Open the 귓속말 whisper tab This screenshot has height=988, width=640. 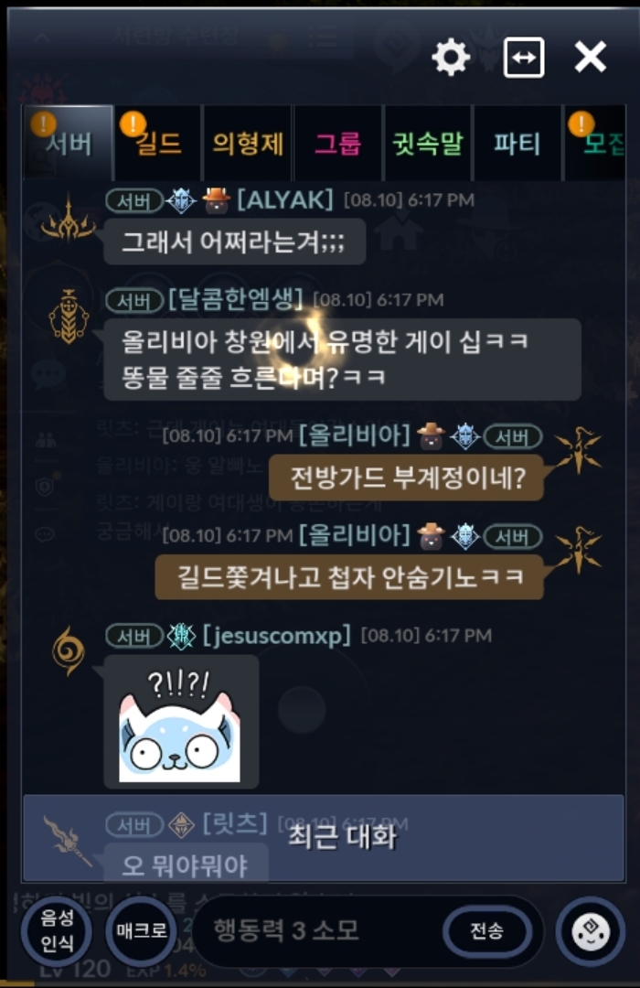427,144
